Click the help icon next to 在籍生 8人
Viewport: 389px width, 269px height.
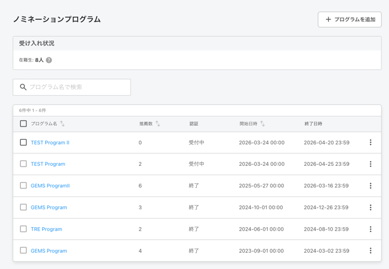pos(49,60)
